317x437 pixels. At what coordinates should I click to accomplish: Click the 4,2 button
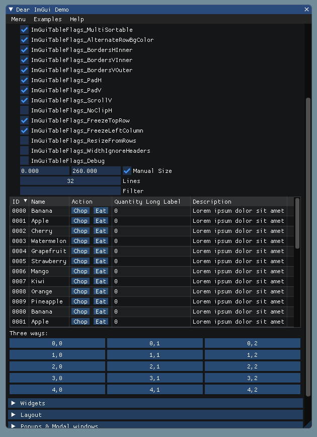(253, 389)
